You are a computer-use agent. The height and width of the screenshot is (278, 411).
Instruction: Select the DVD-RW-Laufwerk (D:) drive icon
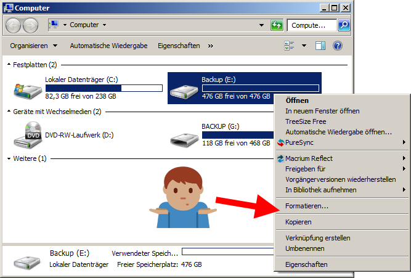28,135
